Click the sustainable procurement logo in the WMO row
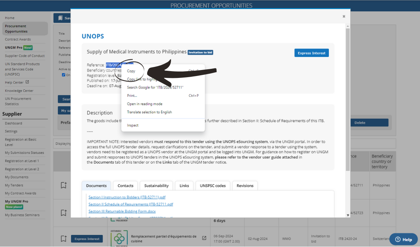The width and height of the screenshot is (420, 247). [x=119, y=238]
